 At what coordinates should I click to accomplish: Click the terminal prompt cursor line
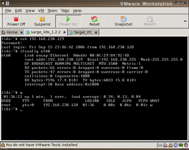(x=12, y=109)
